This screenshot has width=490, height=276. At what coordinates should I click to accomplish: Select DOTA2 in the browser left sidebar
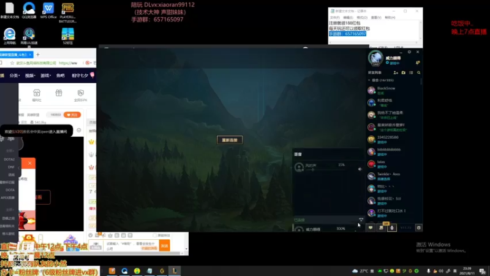(9, 159)
